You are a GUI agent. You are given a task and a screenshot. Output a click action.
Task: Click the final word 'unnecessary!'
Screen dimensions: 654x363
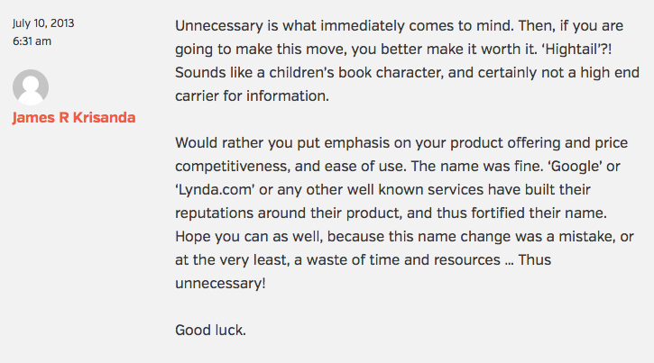(x=221, y=283)
